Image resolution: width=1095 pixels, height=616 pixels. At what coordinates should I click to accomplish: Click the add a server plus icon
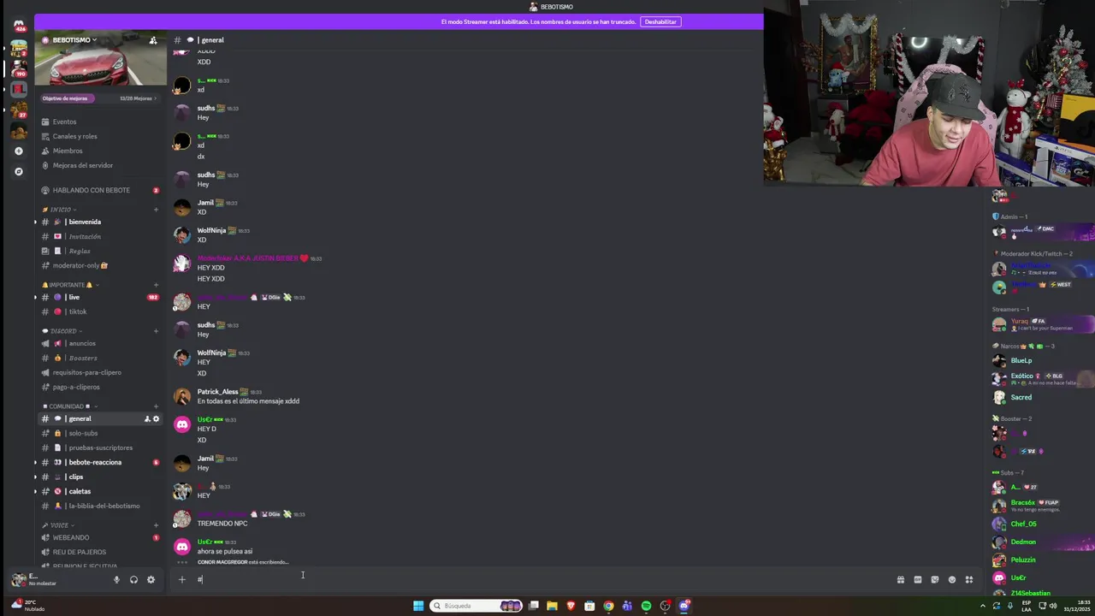(19, 151)
